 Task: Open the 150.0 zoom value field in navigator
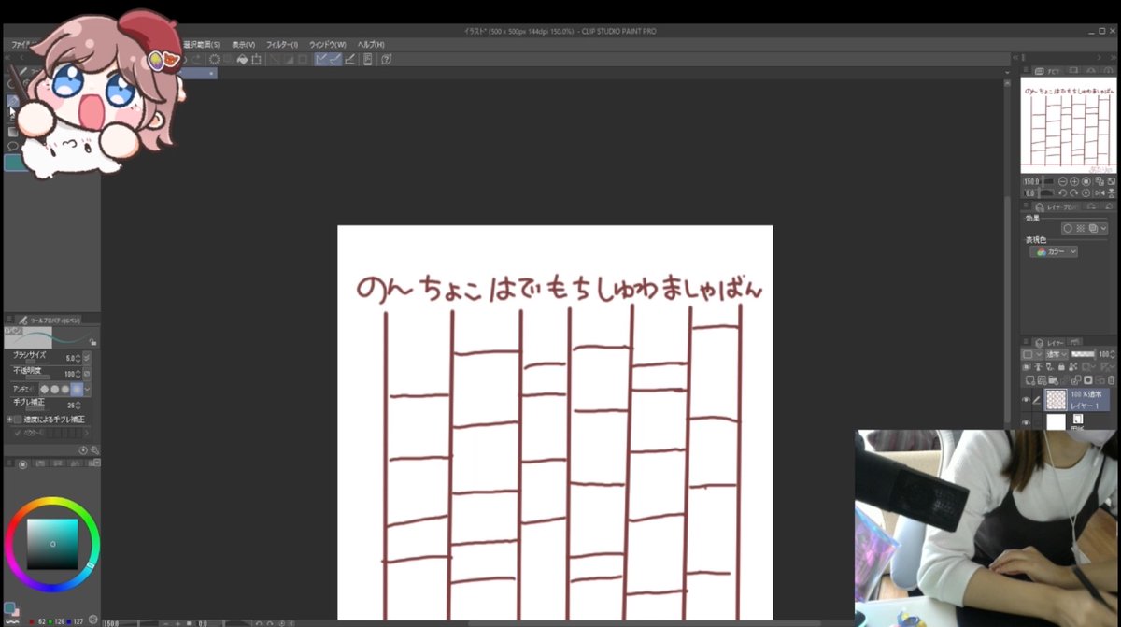(x=1031, y=181)
